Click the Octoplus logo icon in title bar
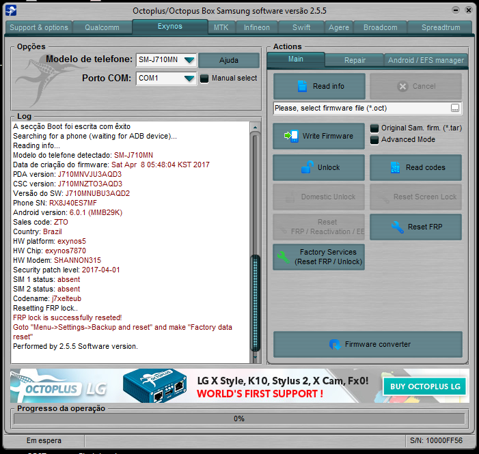The width and height of the screenshot is (479, 454). tap(11, 11)
